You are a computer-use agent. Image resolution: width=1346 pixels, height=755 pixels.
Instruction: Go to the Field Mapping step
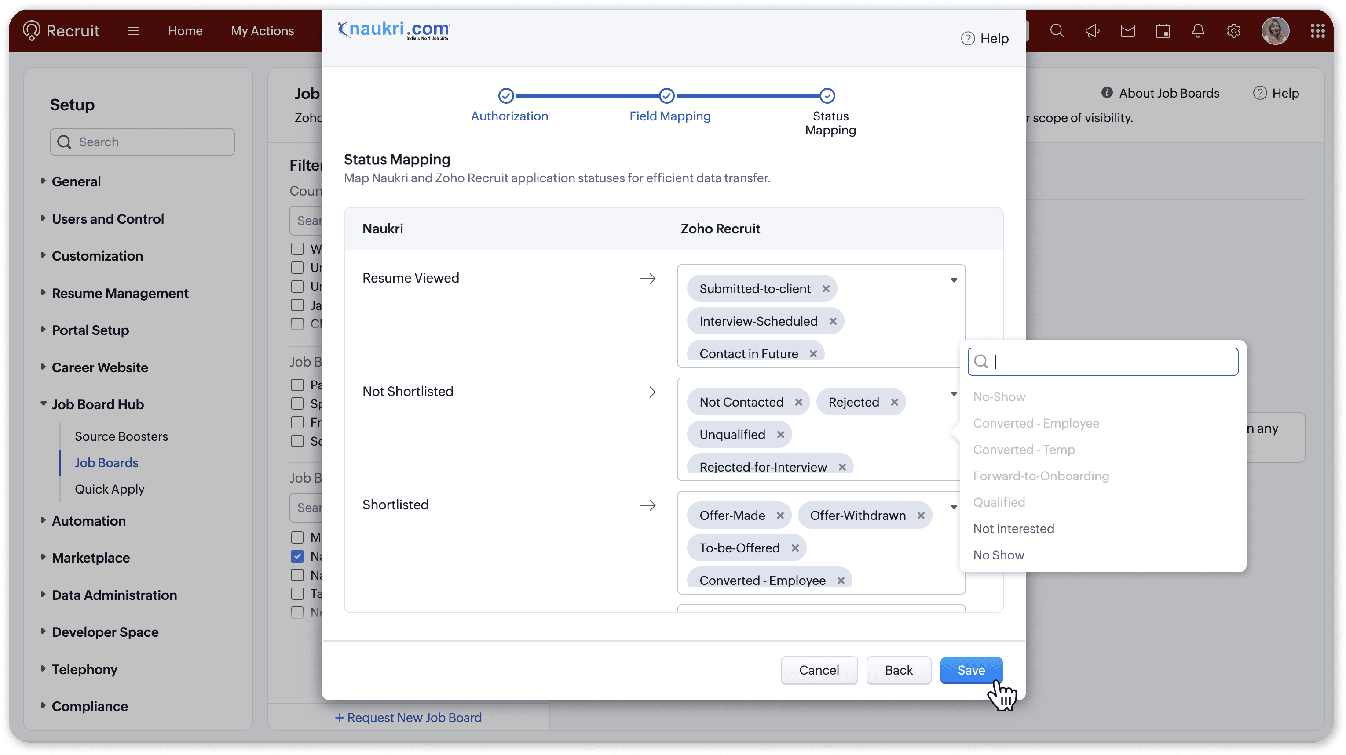click(669, 116)
